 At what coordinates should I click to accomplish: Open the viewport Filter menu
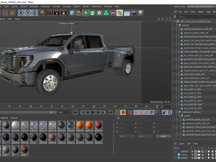10,19
